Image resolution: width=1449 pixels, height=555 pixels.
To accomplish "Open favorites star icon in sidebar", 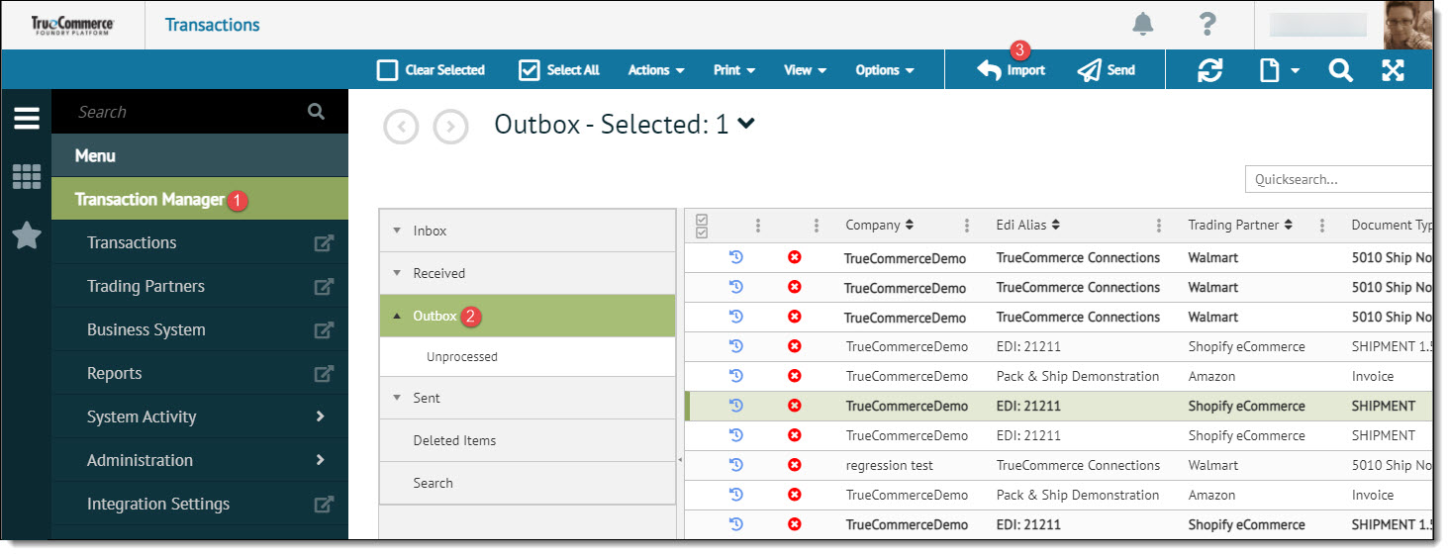I will [x=27, y=235].
